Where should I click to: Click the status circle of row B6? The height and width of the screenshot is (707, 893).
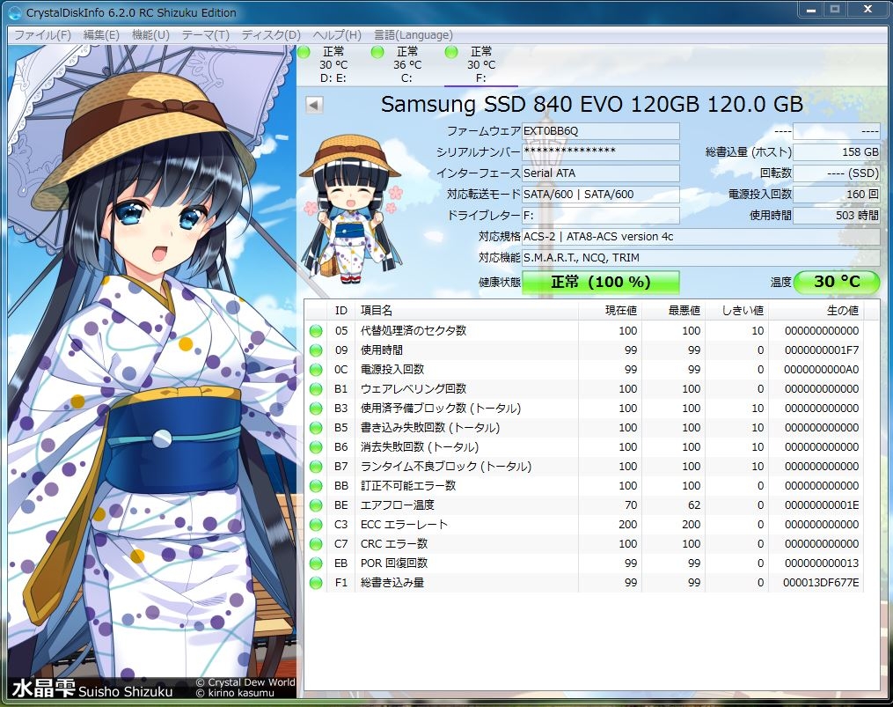316,447
